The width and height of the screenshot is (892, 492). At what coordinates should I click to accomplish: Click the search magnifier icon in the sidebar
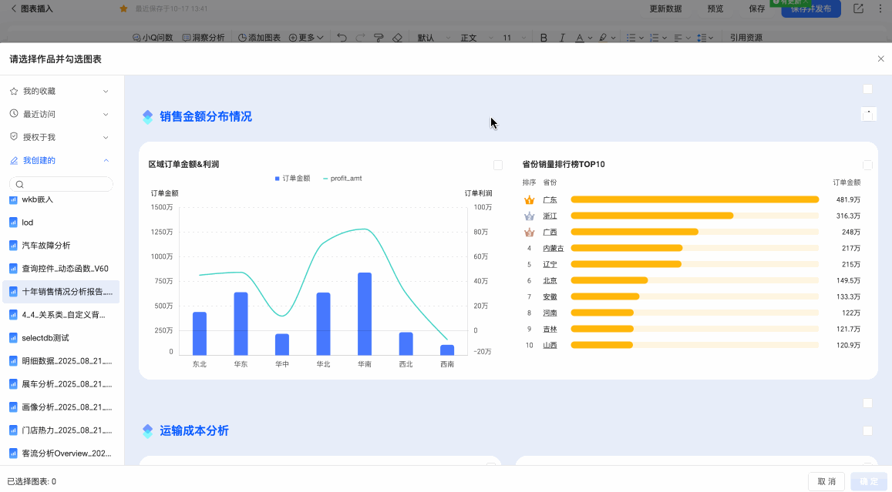(x=20, y=184)
